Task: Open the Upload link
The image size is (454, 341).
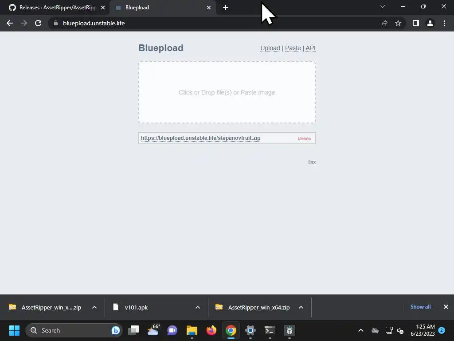Action: point(270,48)
